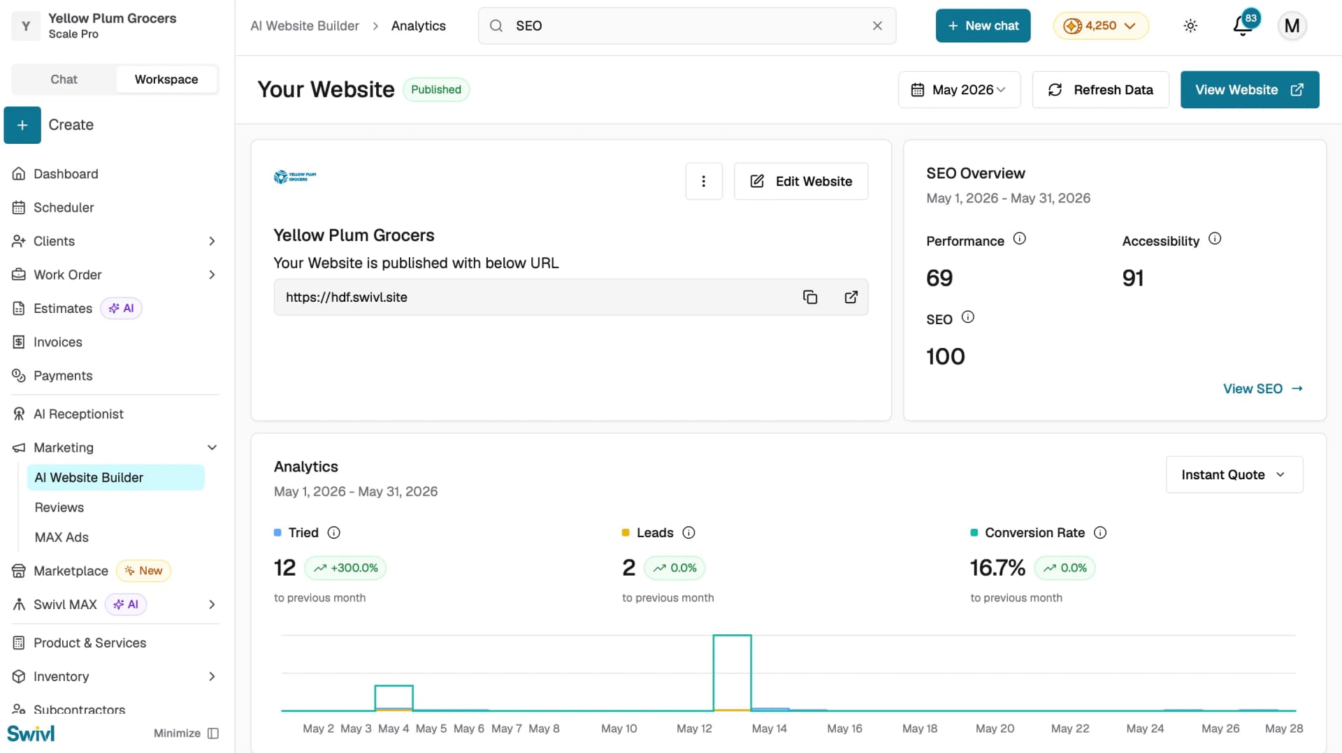1342x753 pixels.
Task: Minimize the sidebar
Action: 186,733
